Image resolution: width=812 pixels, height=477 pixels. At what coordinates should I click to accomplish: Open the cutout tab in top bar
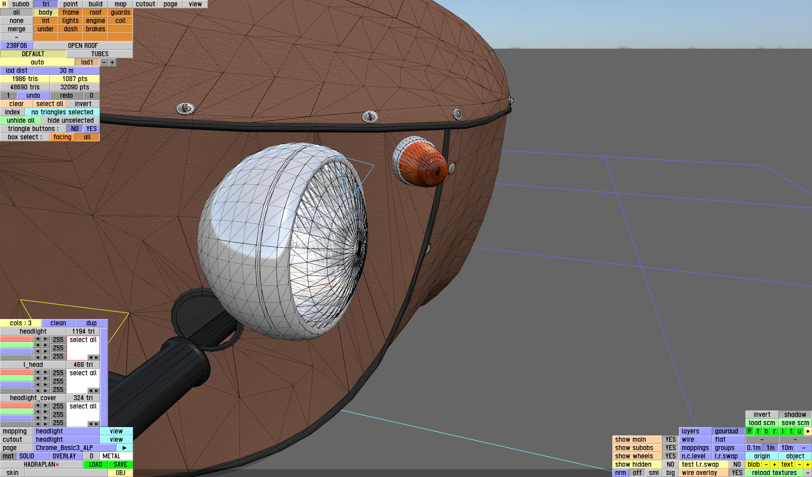145,4
